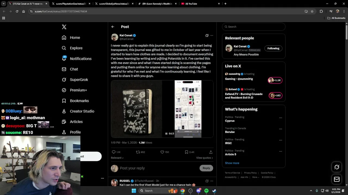Join Esfand live space with +162
Viewport: 348px width, 195px height.
click(275, 95)
